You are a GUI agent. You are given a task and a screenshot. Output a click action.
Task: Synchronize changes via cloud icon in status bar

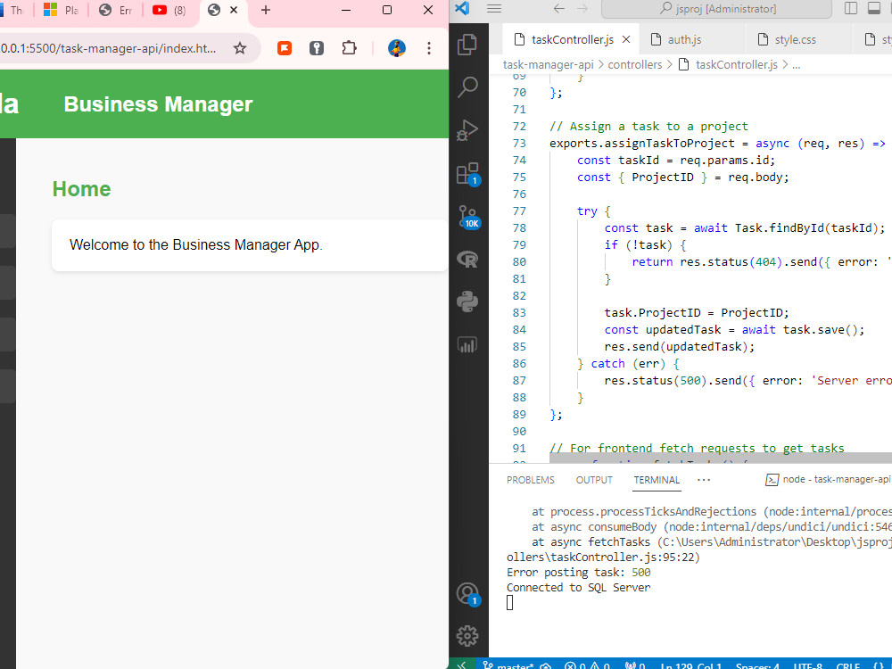(546, 665)
